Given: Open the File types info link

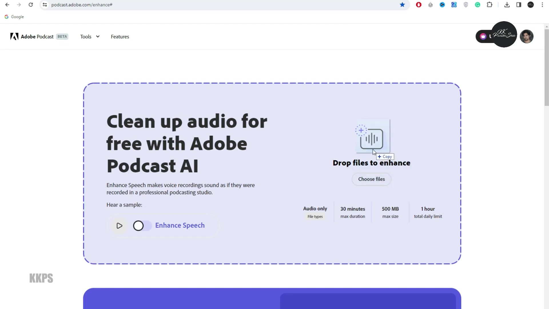Looking at the screenshot, I should coord(315,217).
